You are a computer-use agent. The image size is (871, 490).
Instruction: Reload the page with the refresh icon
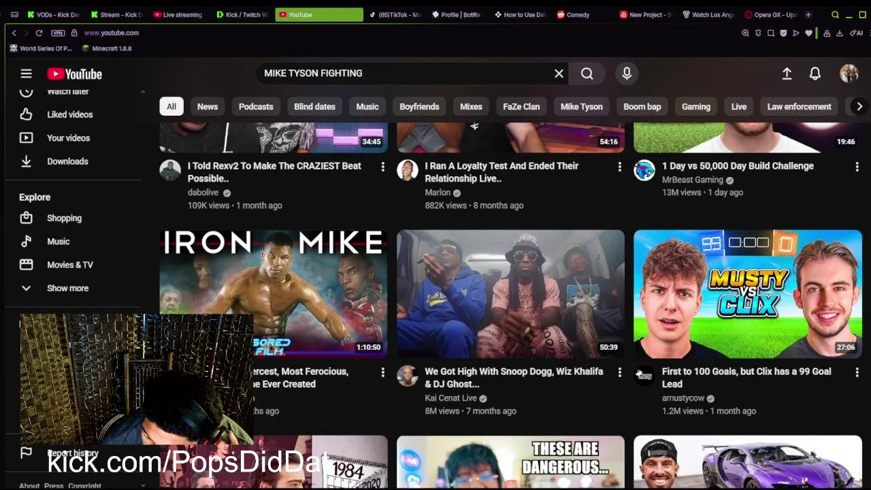[x=39, y=33]
